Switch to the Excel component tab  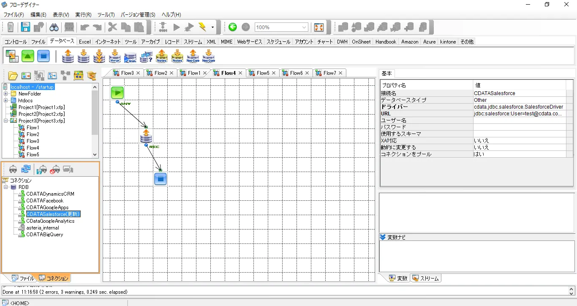(85, 42)
